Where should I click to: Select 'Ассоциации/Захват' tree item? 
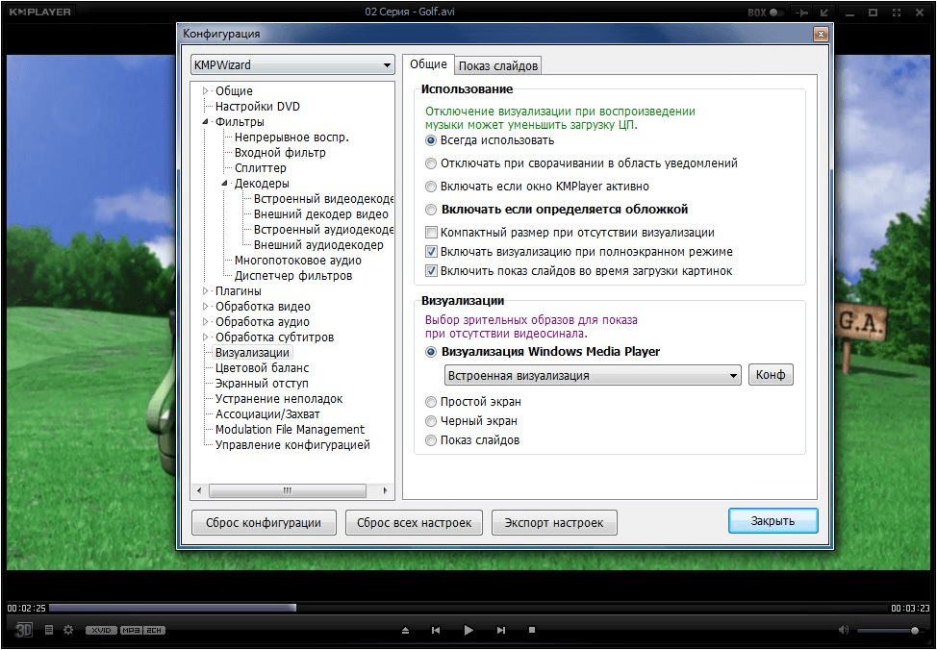267,414
